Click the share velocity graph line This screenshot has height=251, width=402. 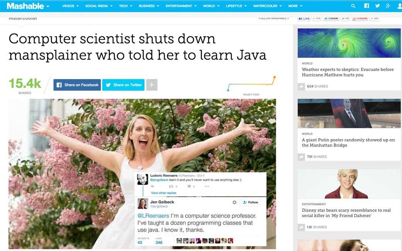[x=252, y=83]
